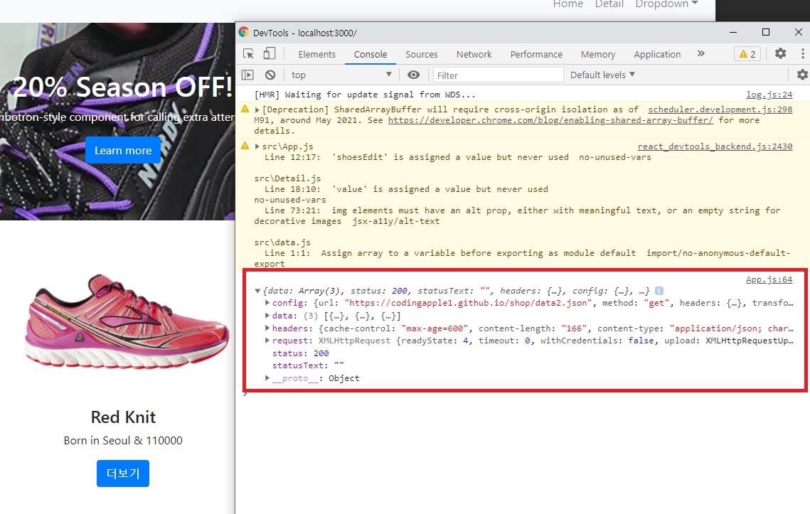Click the info badge next to the logged object

pos(659,291)
